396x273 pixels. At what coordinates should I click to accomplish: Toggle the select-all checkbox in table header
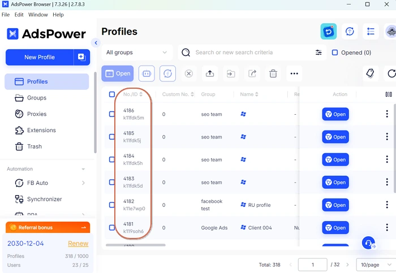112,94
